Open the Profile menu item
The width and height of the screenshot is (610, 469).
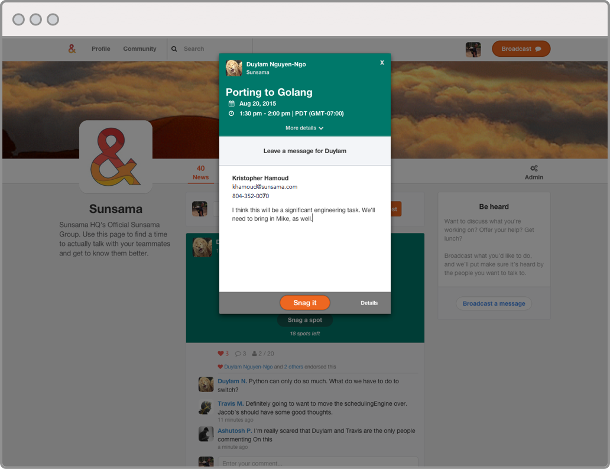(100, 49)
